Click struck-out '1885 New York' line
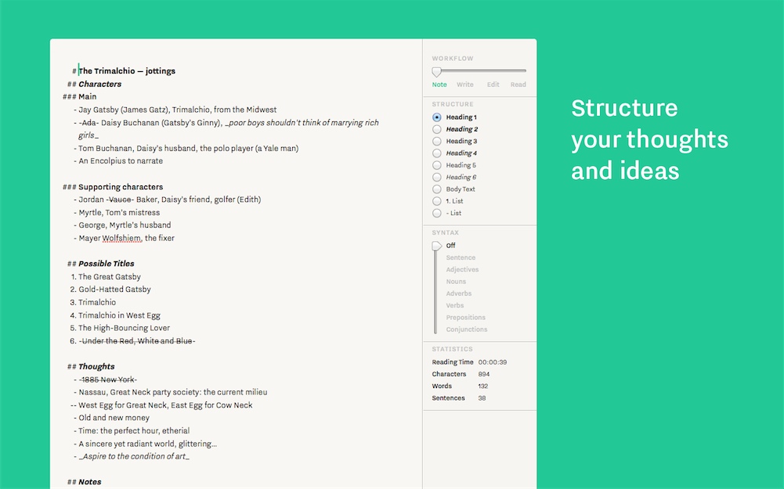Screen dimensions: 784x489 (x=107, y=379)
